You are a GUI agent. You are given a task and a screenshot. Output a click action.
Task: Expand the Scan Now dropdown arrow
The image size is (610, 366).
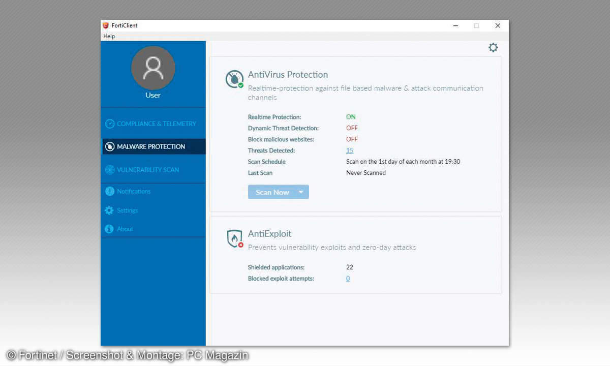301,192
